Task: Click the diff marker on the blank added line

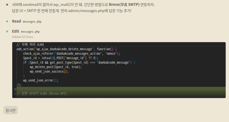Action: click(x=15, y=89)
